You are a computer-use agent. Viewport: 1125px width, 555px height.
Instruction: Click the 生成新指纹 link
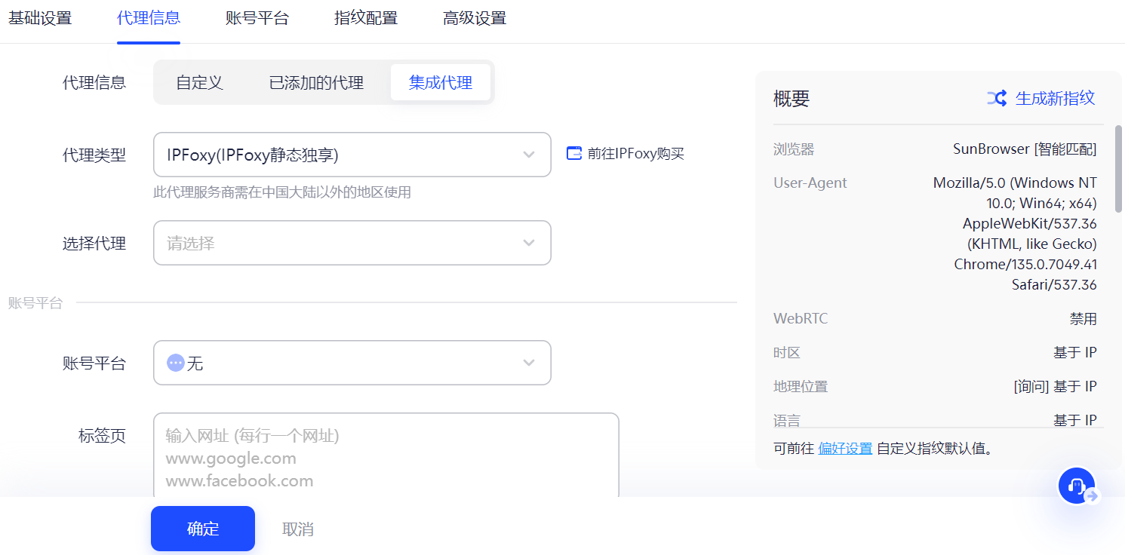tap(1055, 98)
